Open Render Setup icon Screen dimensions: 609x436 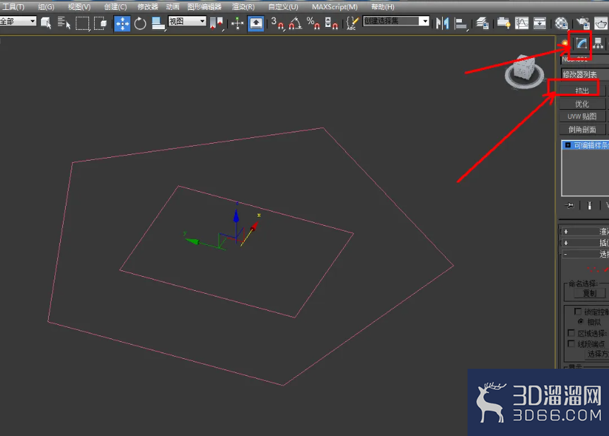[583, 23]
